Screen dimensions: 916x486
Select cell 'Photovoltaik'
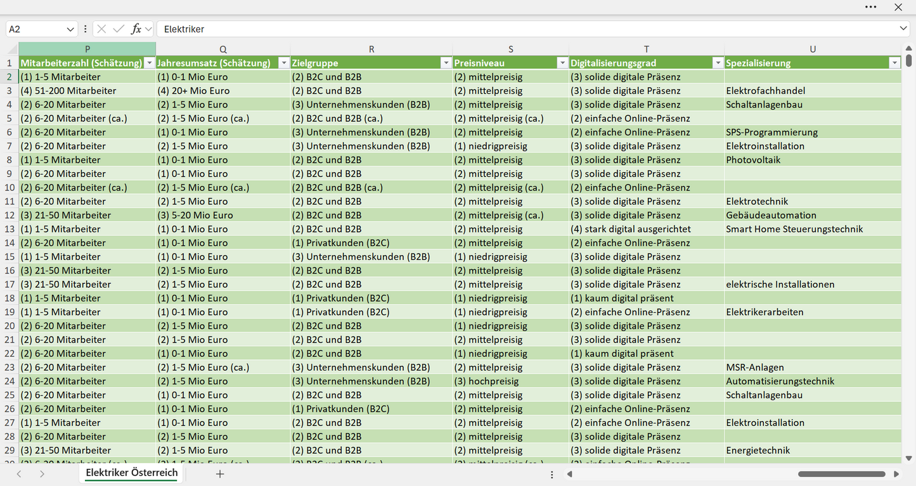813,160
